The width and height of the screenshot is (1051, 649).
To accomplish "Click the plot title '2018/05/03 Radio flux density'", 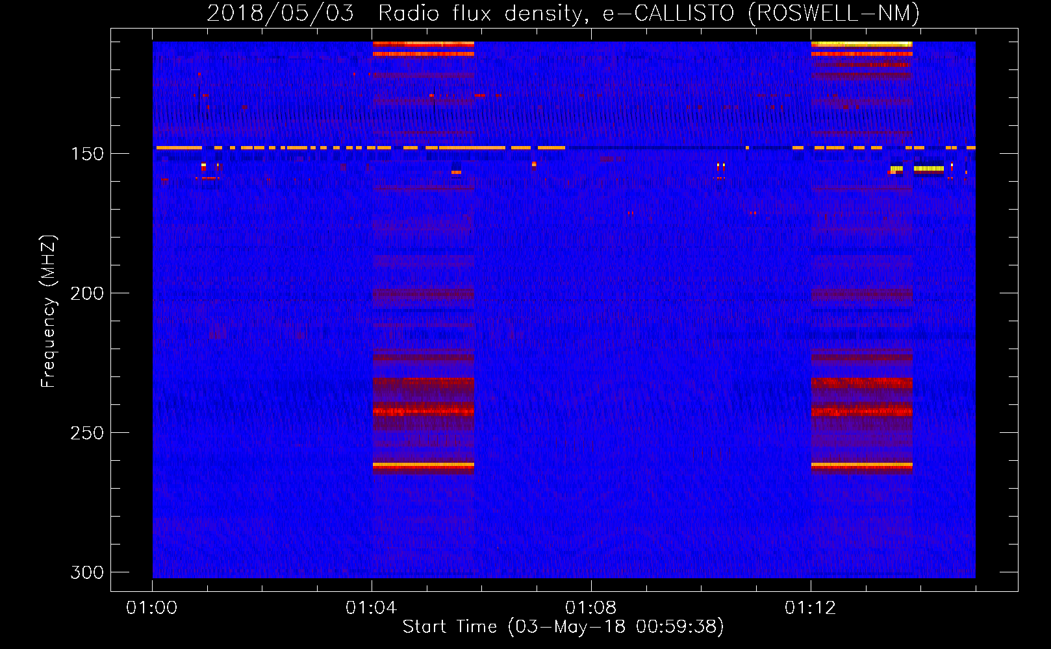I will coord(563,13).
